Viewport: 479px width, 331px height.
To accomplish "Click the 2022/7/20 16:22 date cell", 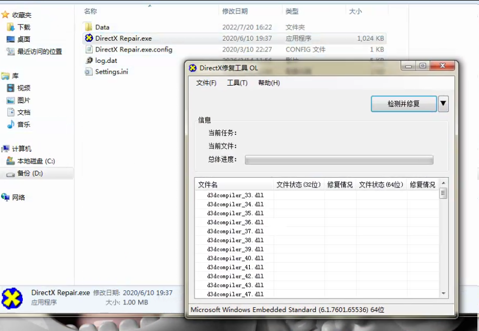I will pos(247,27).
